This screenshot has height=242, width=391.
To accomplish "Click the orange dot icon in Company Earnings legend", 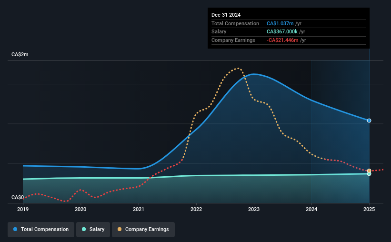I will pos(120,229).
